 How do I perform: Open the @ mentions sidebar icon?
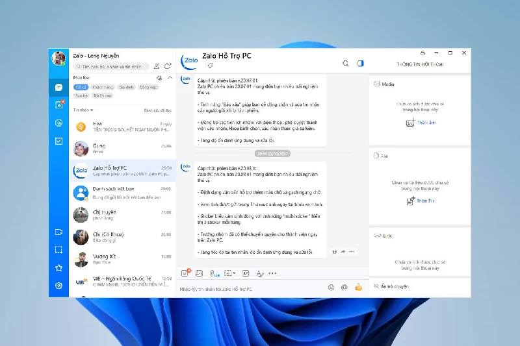pos(58,123)
